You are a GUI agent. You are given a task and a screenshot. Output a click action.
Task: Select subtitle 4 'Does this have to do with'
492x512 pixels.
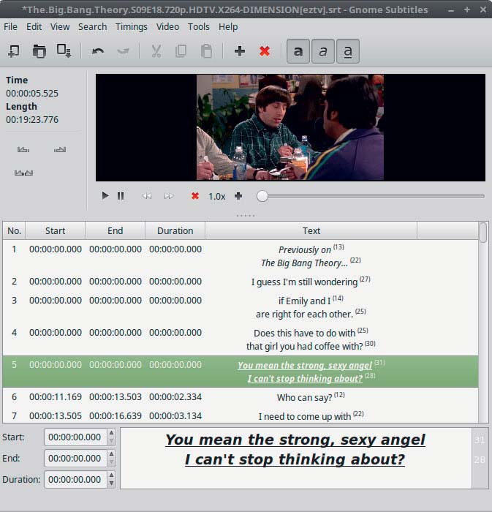click(x=241, y=339)
